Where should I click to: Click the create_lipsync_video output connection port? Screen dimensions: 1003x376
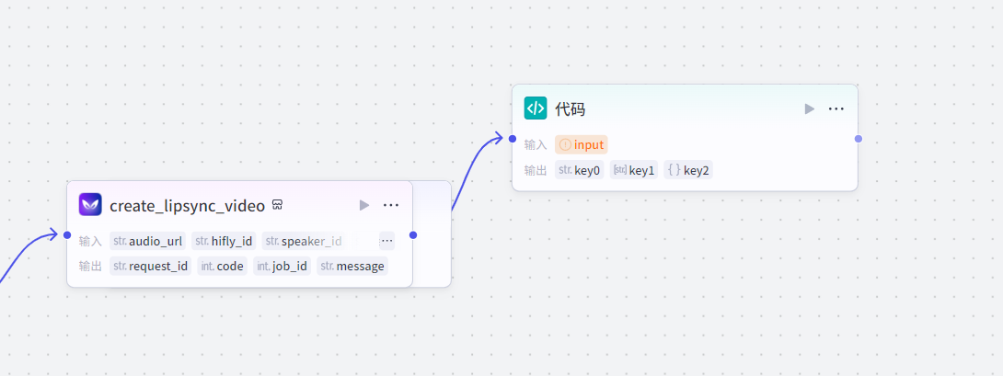pyautogui.click(x=413, y=235)
